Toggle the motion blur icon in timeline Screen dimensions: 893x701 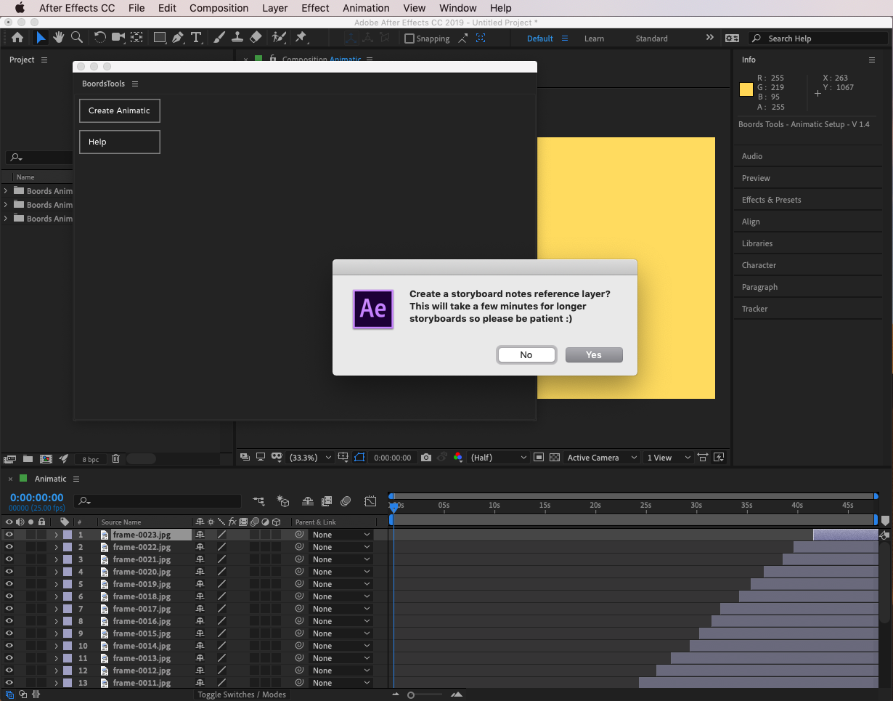click(x=346, y=501)
